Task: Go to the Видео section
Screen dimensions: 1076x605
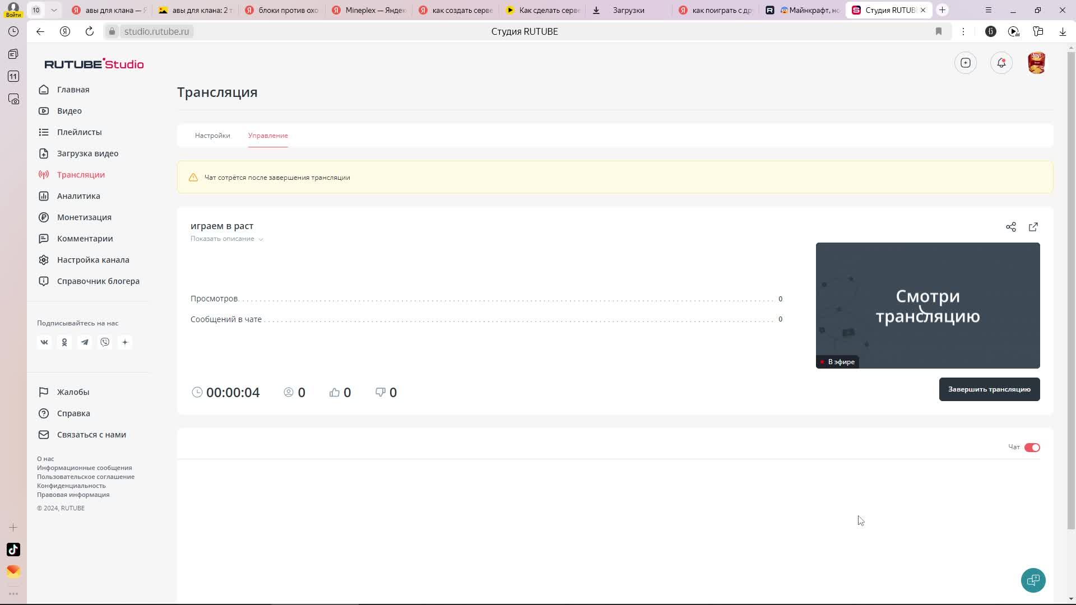Action: 69,111
